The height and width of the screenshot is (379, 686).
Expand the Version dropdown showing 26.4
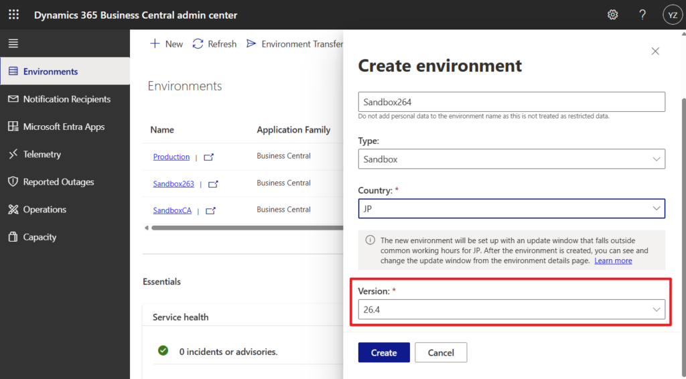tap(511, 309)
